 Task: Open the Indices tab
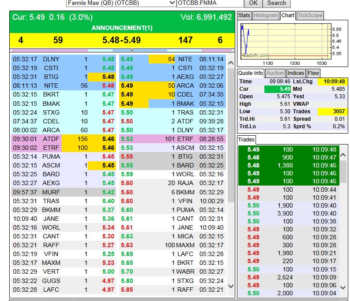click(296, 73)
